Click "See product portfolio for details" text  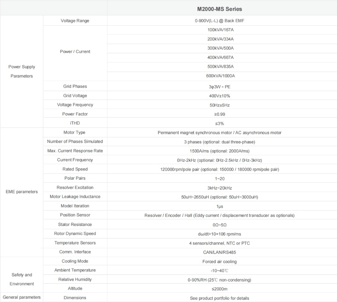pos(220,298)
